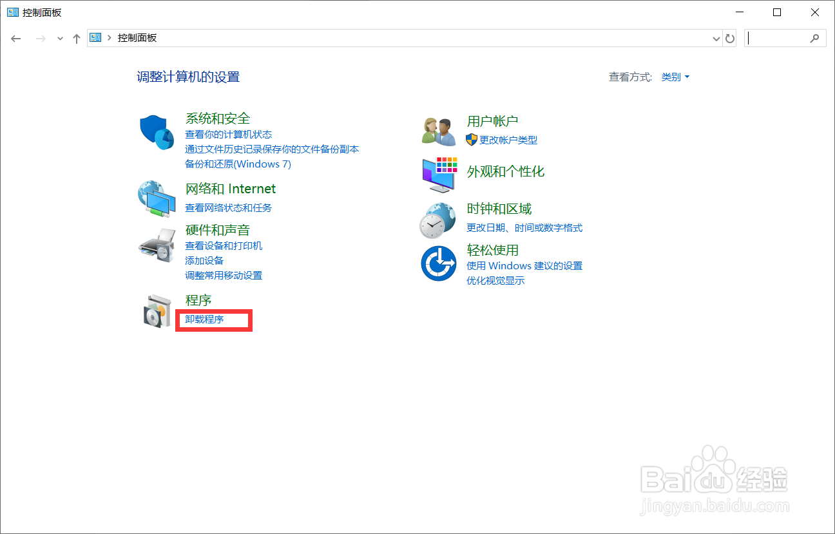Click the Control Panel icon in address bar
The image size is (835, 534).
(95, 37)
